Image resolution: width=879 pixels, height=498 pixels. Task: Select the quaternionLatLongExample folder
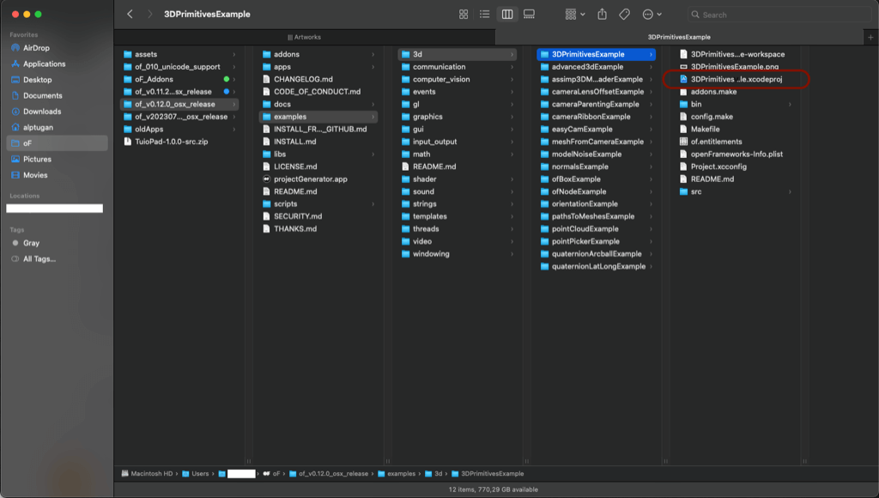597,266
